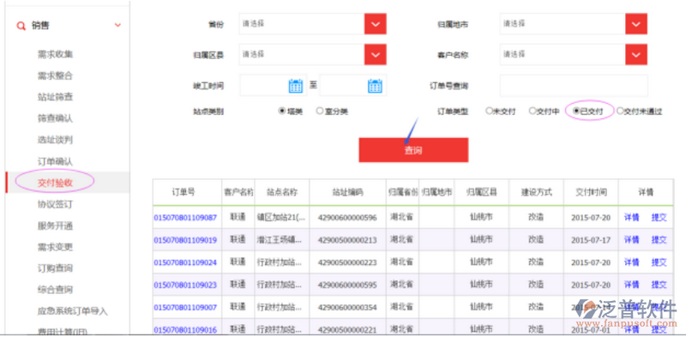Expand the 归属地市 dropdown arrow
686x337 pixels.
636,24
